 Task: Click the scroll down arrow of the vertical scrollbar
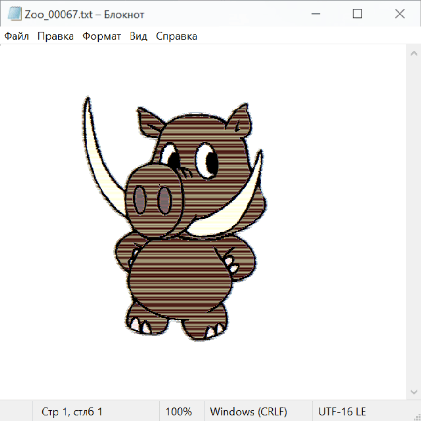[x=414, y=392]
